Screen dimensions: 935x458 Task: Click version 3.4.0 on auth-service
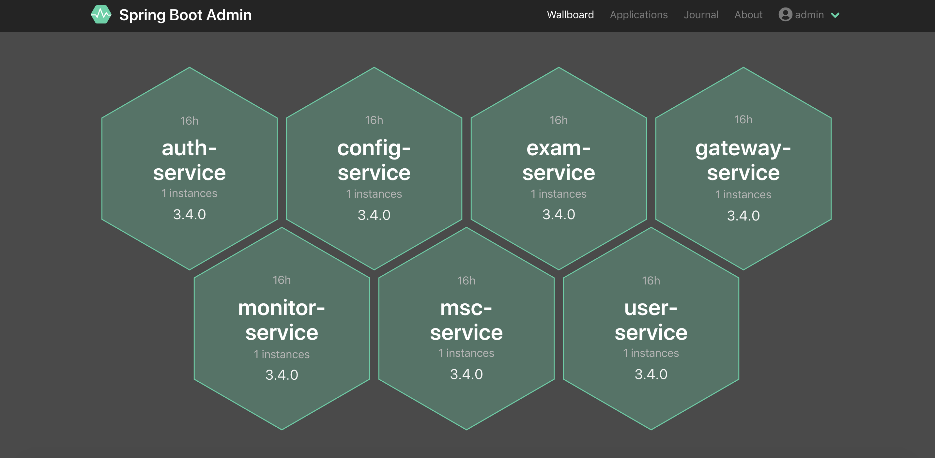coord(190,214)
